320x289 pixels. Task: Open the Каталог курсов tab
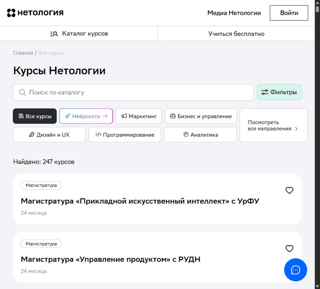tap(79, 33)
